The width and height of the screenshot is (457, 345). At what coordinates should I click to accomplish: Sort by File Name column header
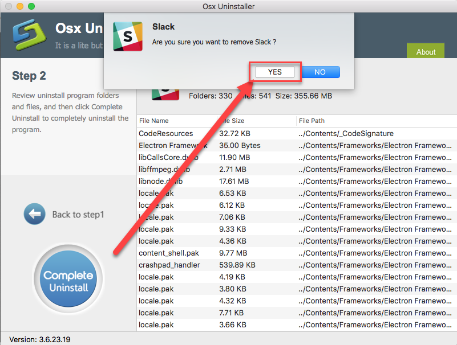pos(154,121)
